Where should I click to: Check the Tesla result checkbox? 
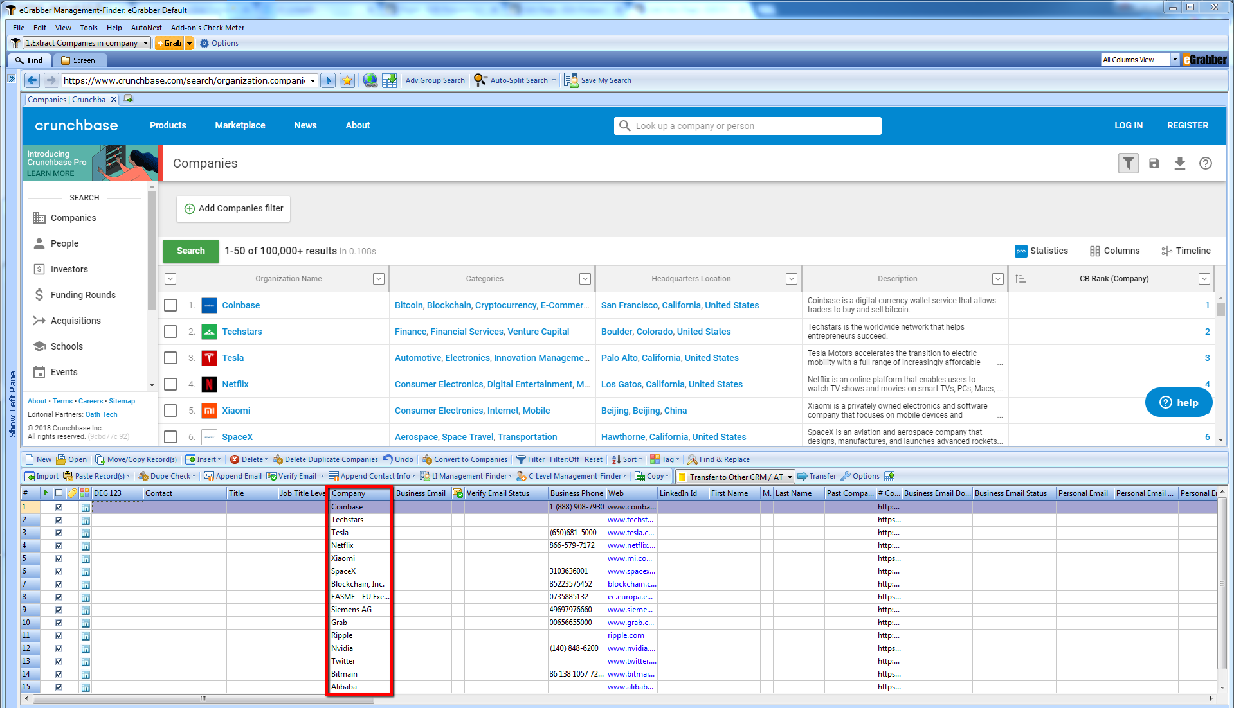[x=170, y=358]
